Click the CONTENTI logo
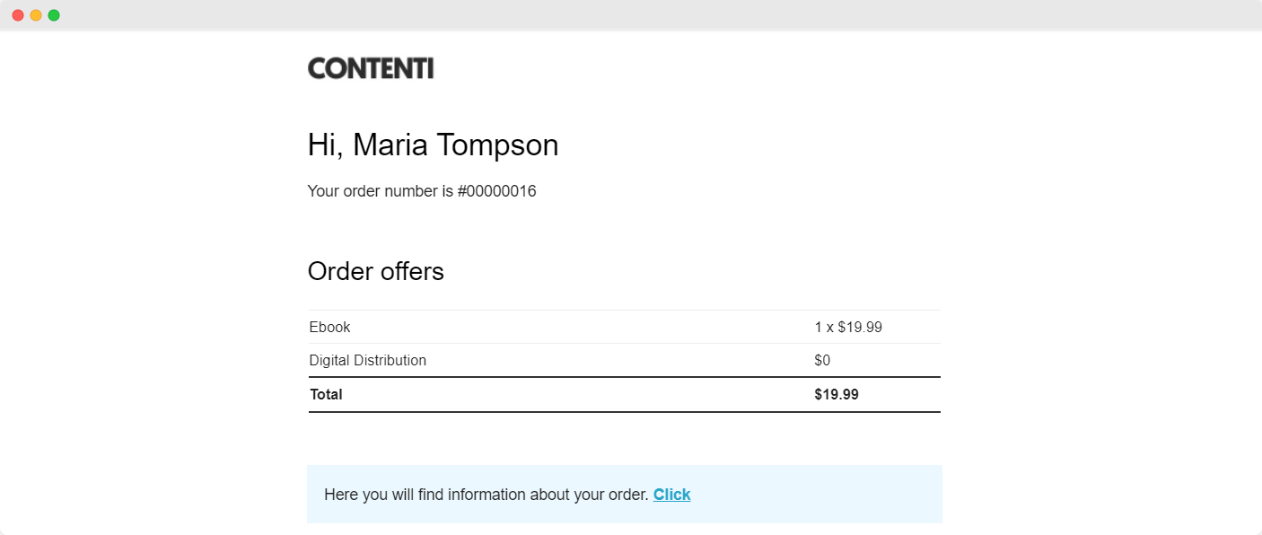 [x=371, y=68]
